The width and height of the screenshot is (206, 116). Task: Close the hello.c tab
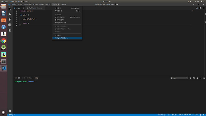[24, 8]
